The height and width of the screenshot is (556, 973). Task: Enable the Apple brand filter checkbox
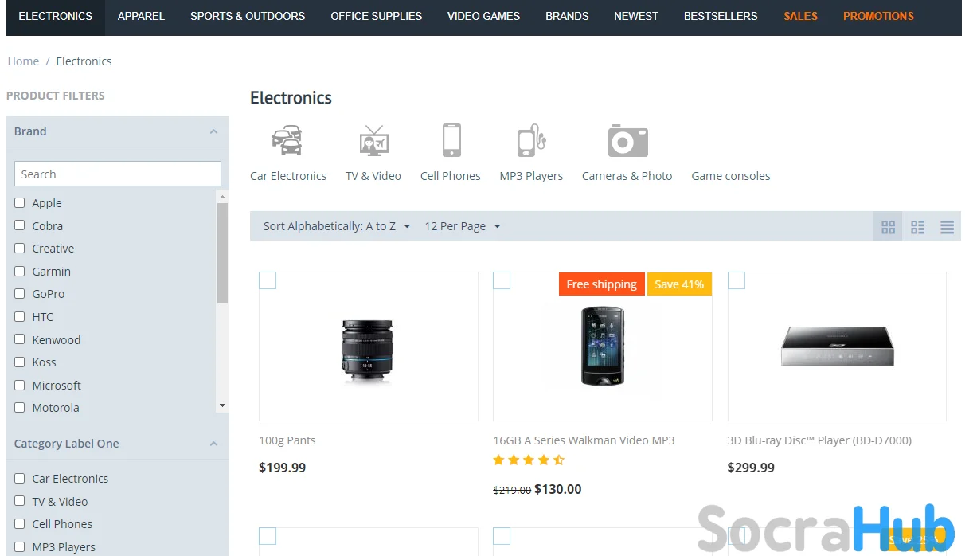pos(20,202)
